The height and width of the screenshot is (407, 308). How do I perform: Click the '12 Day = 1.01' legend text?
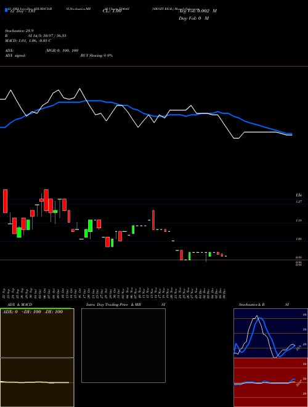(23, 11)
